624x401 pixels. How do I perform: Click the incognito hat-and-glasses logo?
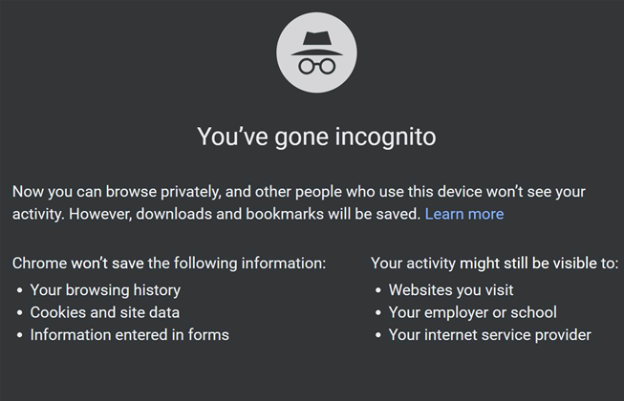point(316,53)
